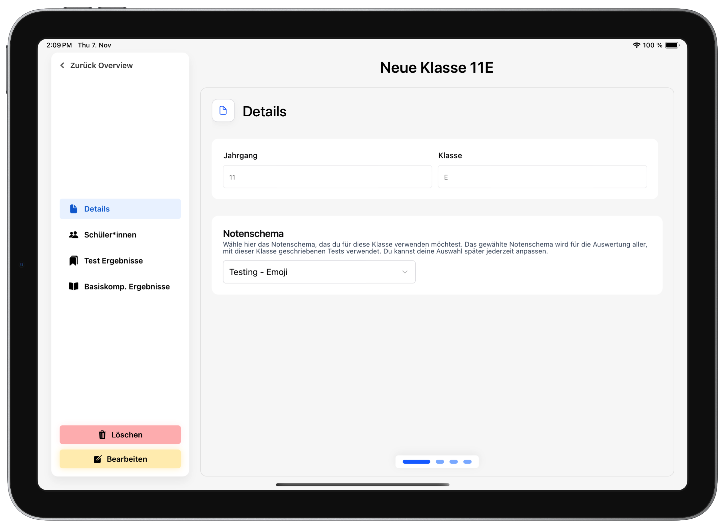This screenshot has width=725, height=529.
Task: Open the Schüler*innen section
Action: [110, 235]
